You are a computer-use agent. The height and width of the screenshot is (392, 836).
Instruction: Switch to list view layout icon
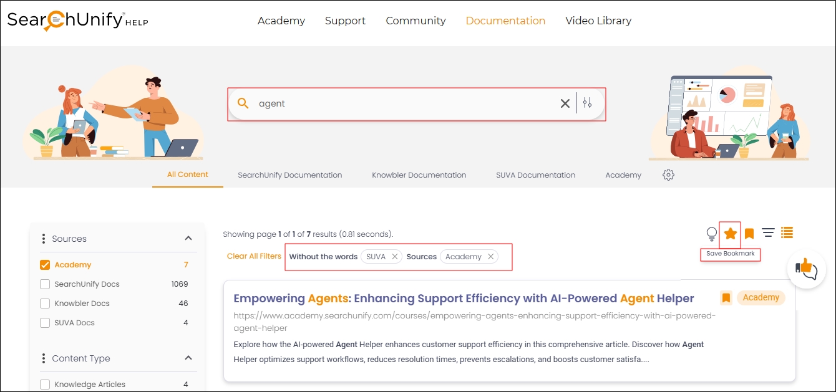[787, 233]
